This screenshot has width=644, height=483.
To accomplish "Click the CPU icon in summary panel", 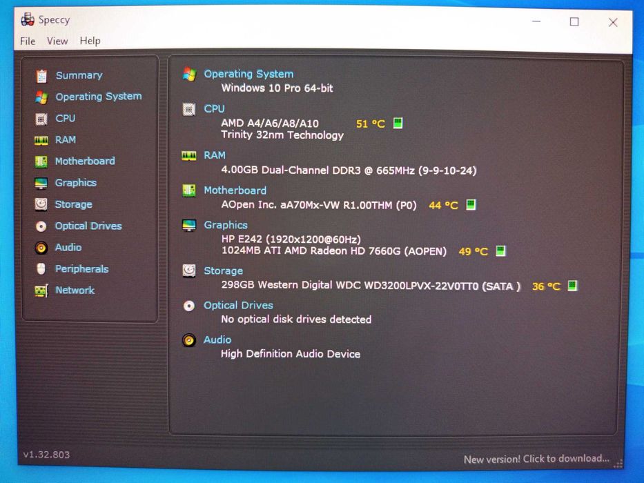I will (189, 109).
